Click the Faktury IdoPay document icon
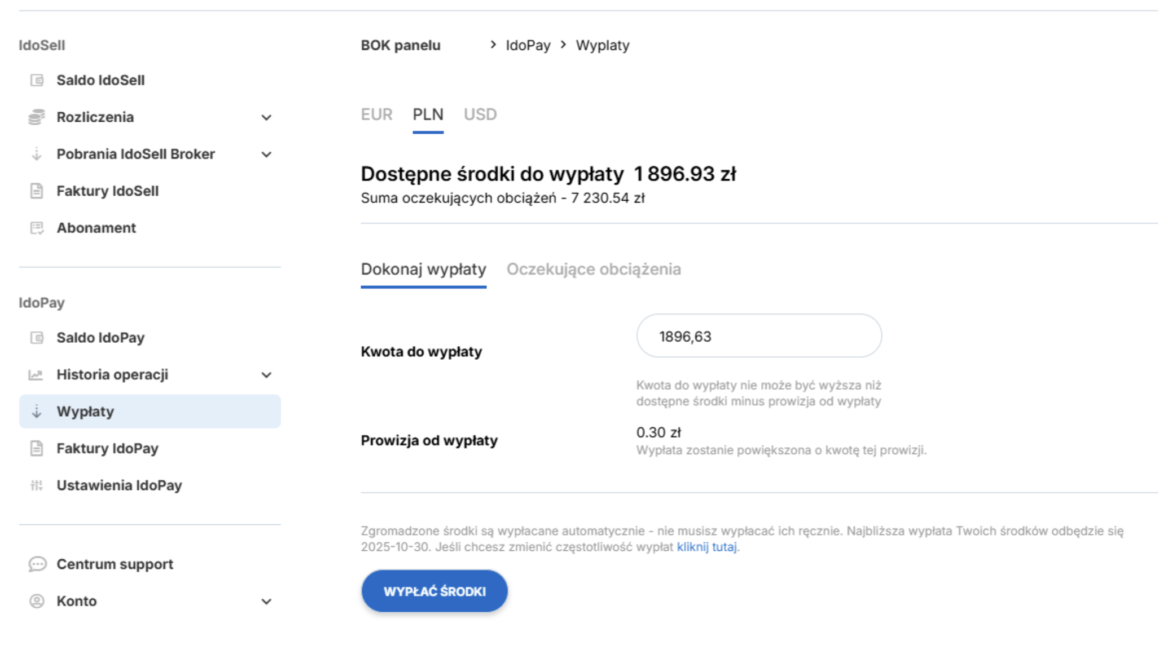 (x=37, y=449)
